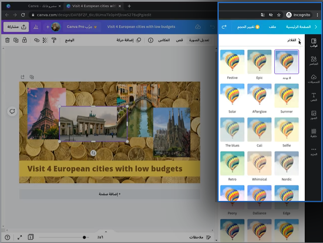Click the info circle icon in the toolbar
The image size is (323, 243).
150,40
